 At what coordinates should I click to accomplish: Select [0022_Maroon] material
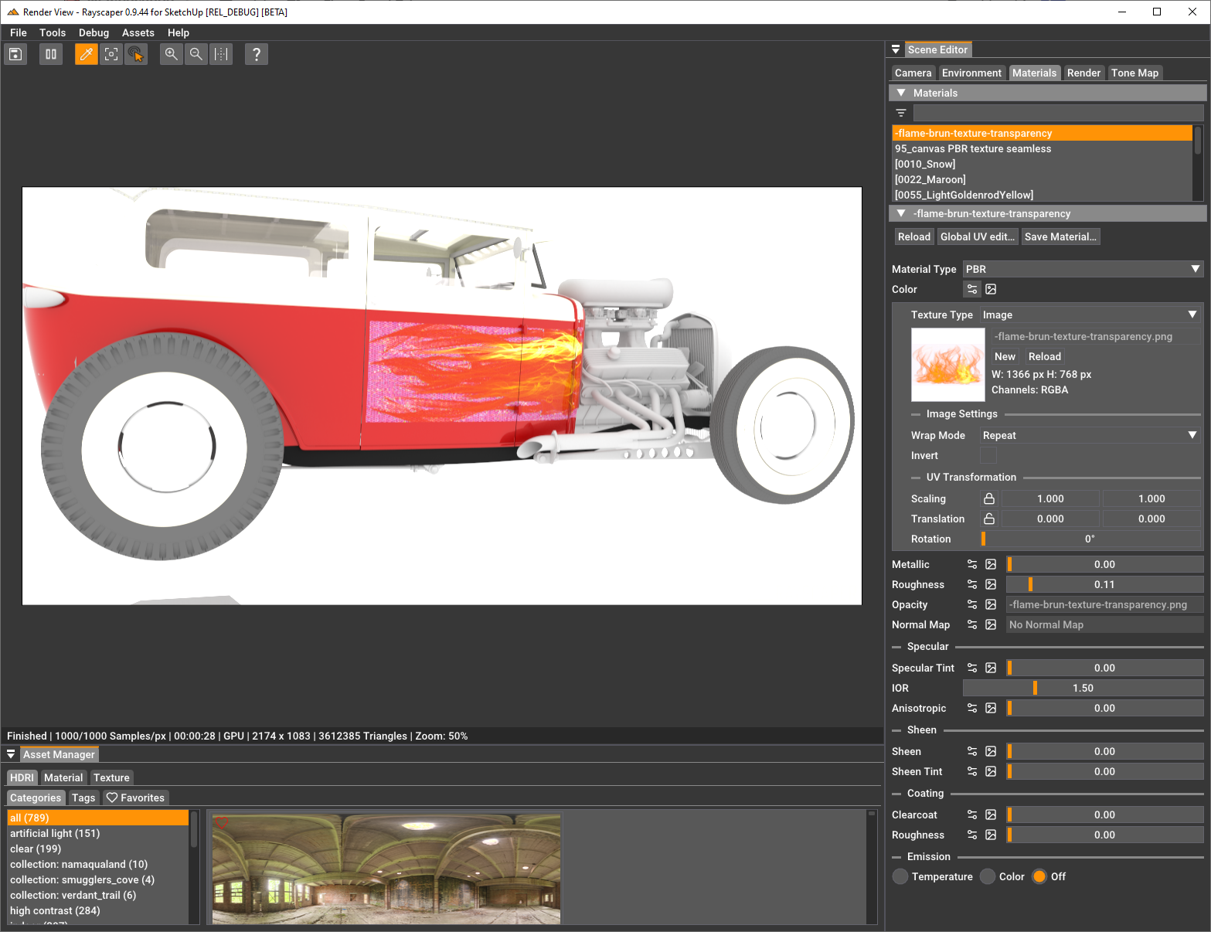point(1042,179)
